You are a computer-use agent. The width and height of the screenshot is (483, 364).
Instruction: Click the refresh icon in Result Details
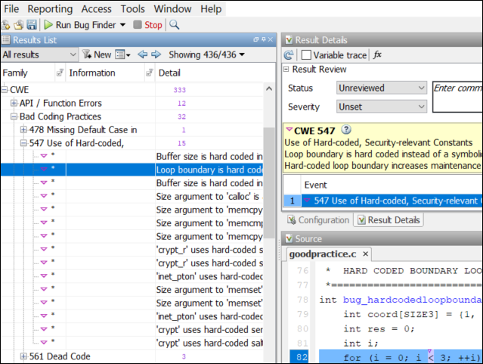click(289, 55)
